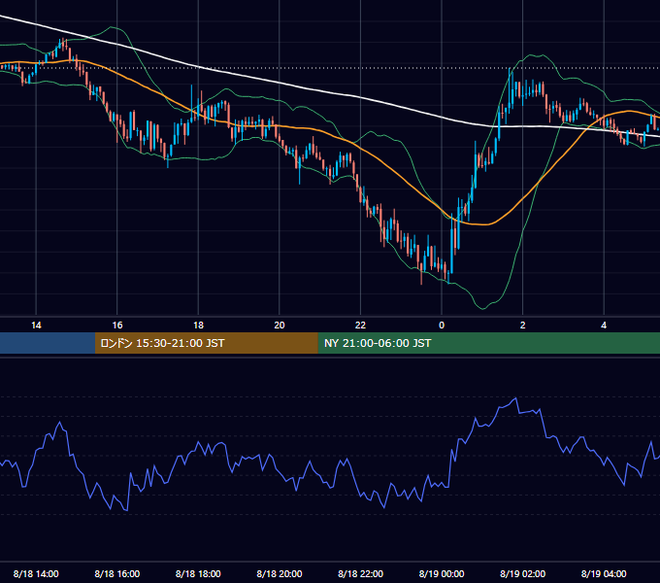Click the 8/18 18:00 time label

tap(198, 573)
